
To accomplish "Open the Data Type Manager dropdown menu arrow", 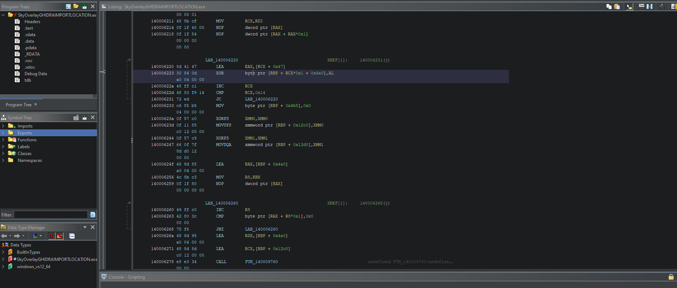I will (x=85, y=227).
